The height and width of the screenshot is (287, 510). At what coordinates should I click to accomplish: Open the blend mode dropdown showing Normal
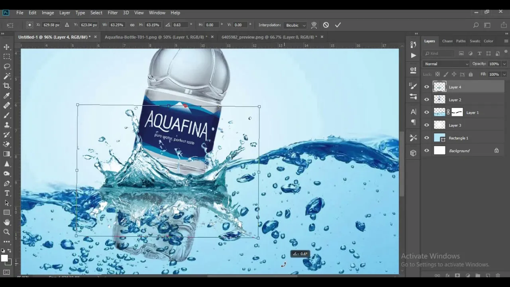[446, 64]
